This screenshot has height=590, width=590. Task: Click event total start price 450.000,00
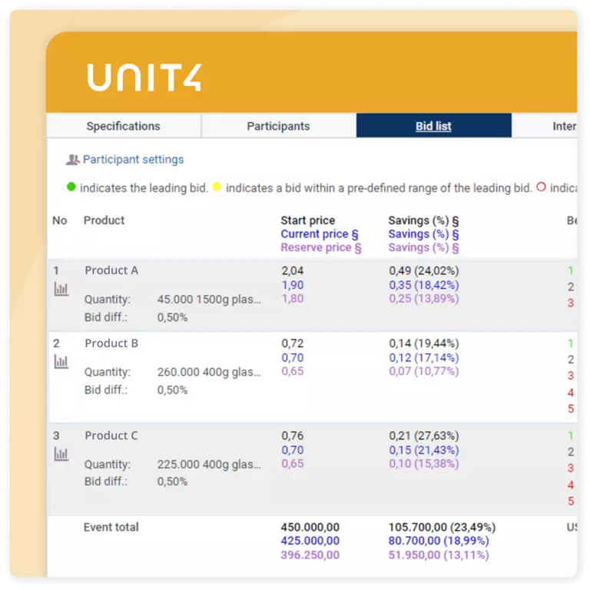pyautogui.click(x=310, y=527)
